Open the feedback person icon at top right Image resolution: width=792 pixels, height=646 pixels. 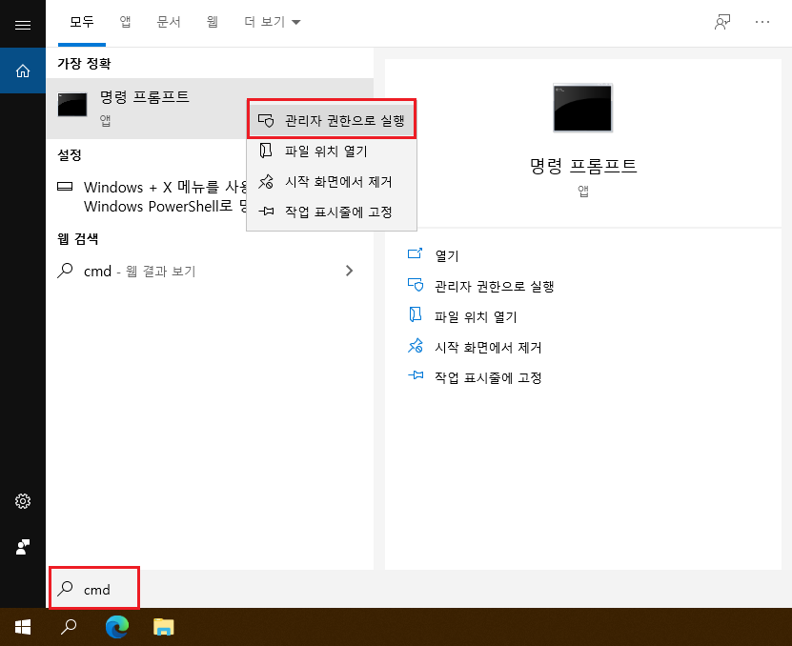[x=722, y=22]
